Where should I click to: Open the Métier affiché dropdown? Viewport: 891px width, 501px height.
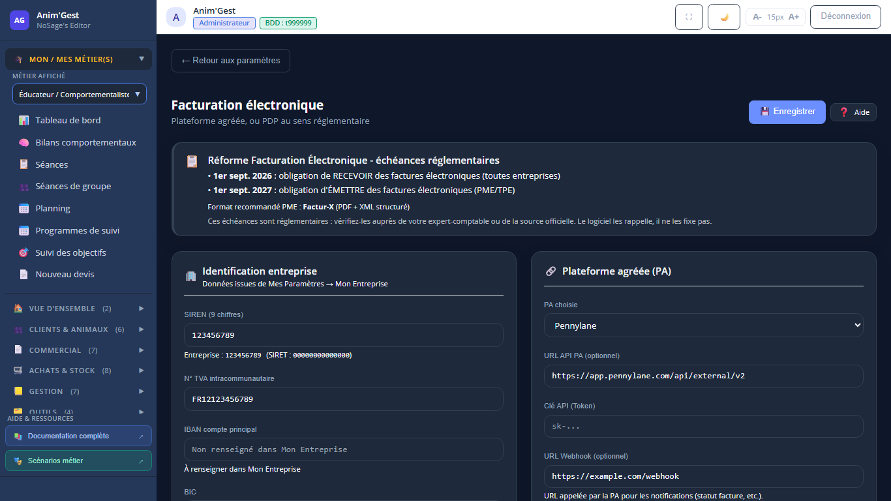click(x=80, y=94)
